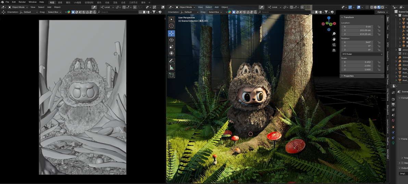This screenshot has height=184, width=408.
Task: Select the Annotate pencil tool
Action: click(171, 61)
